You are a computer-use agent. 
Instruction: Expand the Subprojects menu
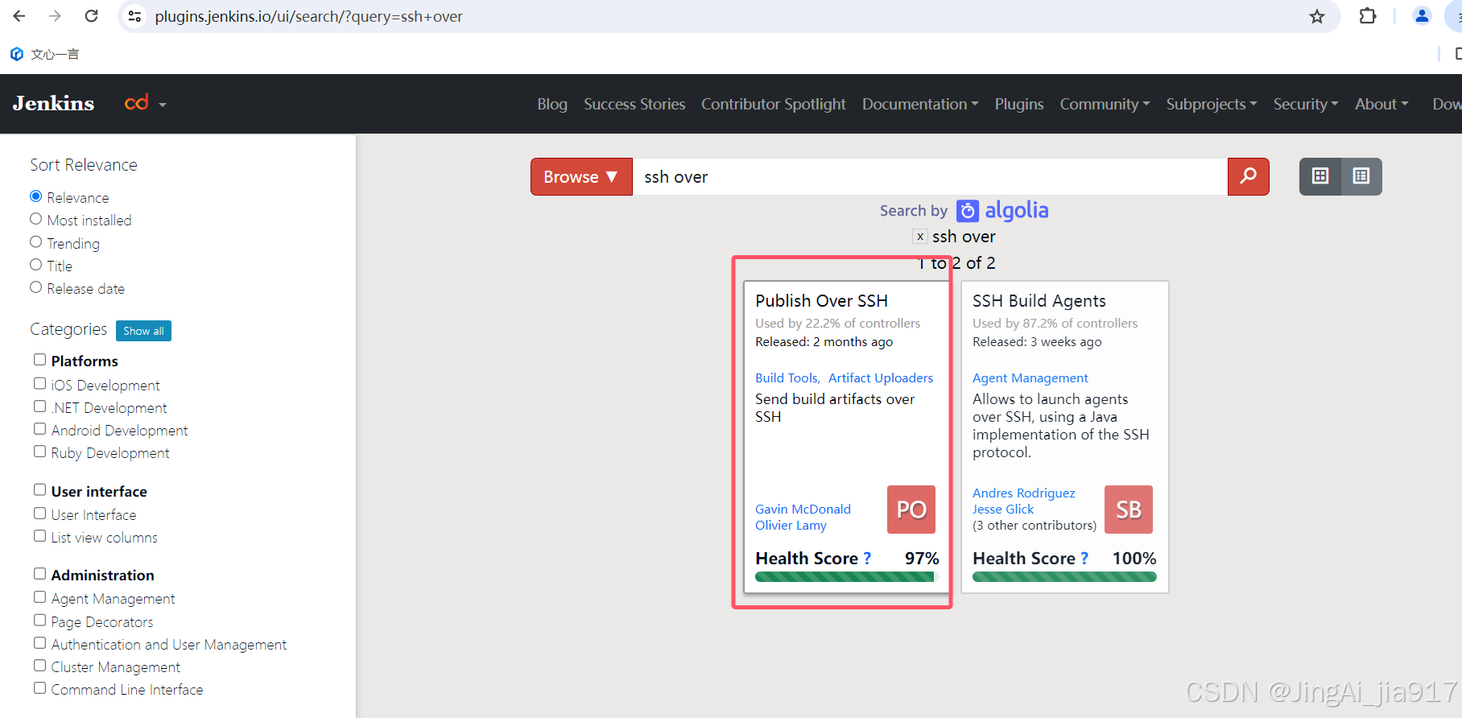1212,104
